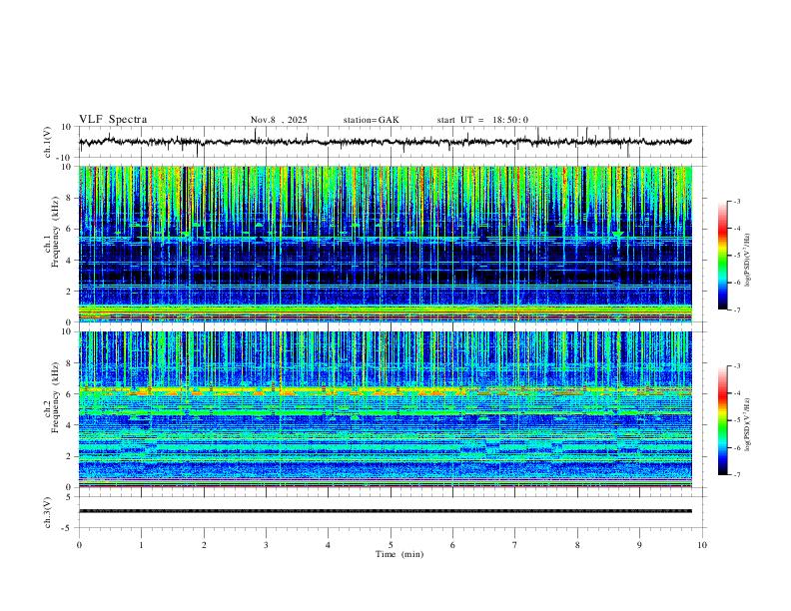Viewport: 791px width, 611px height.
Task: Click the ch.1 "Frequency (kHz)" axis label
Action: pyautogui.click(x=56, y=232)
